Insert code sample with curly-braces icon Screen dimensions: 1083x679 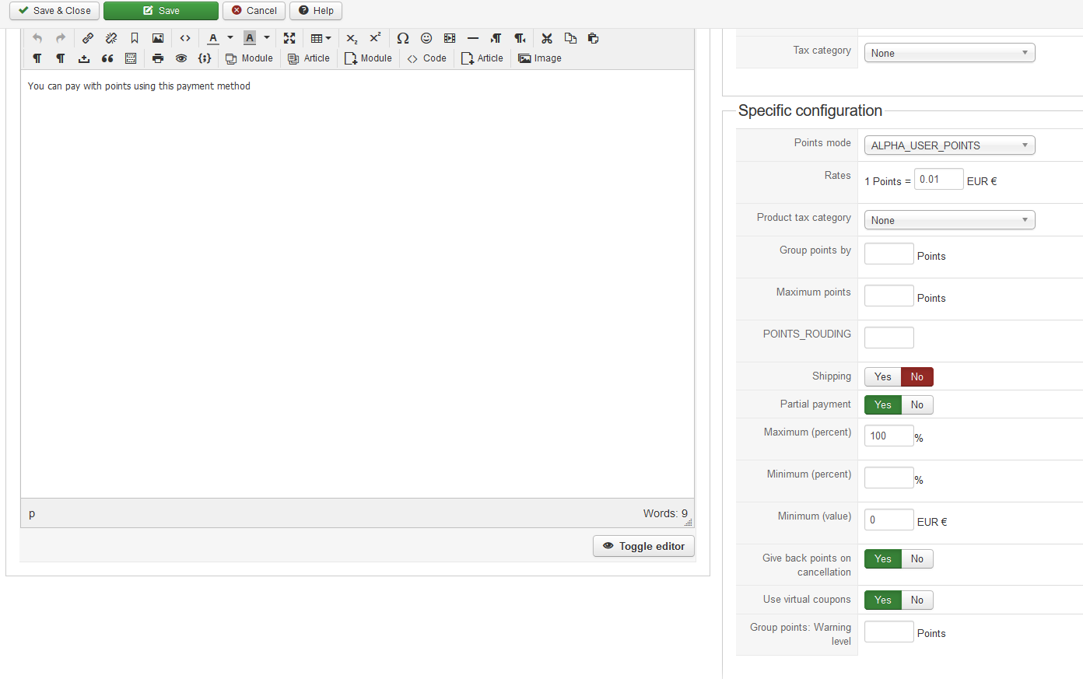click(x=205, y=58)
